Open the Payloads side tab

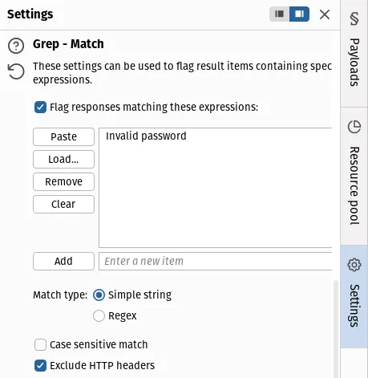[354, 54]
